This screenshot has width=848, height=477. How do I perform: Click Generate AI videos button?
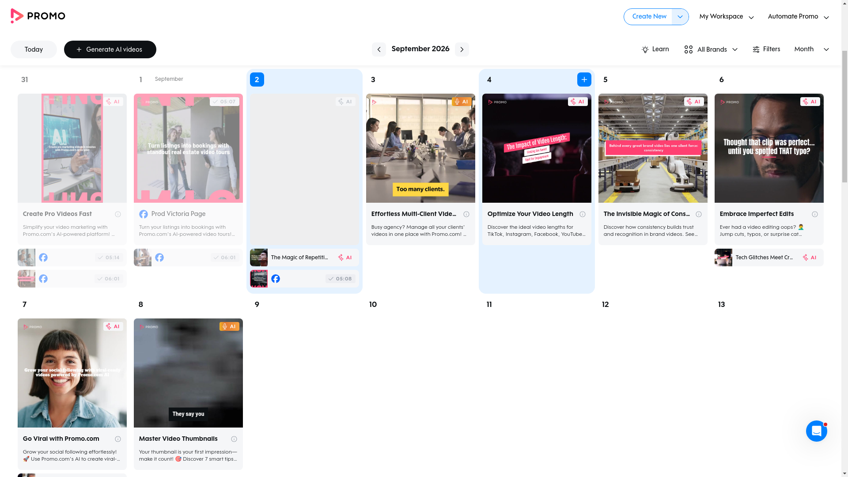(110, 49)
